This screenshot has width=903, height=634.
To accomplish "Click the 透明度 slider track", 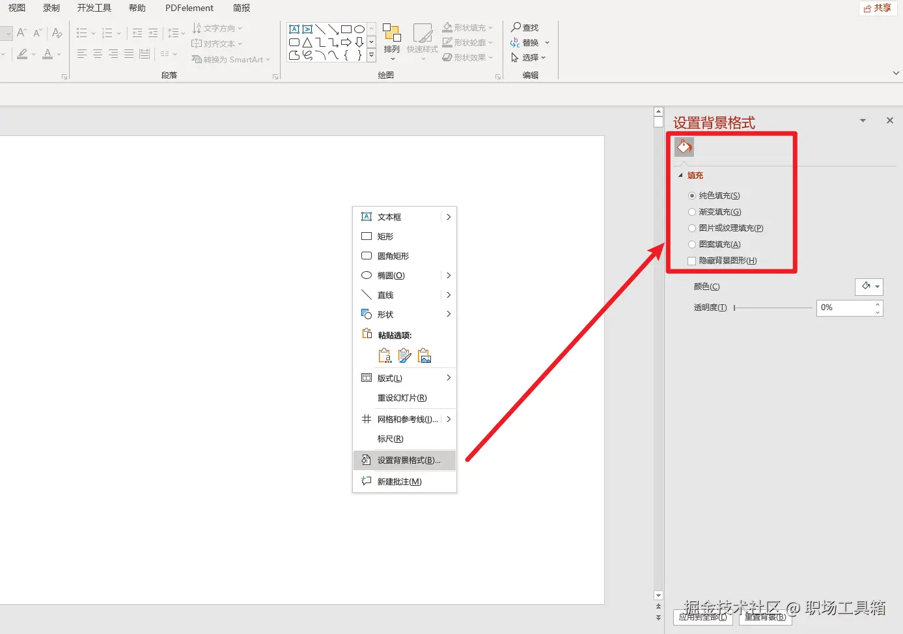I will pyautogui.click(x=773, y=308).
